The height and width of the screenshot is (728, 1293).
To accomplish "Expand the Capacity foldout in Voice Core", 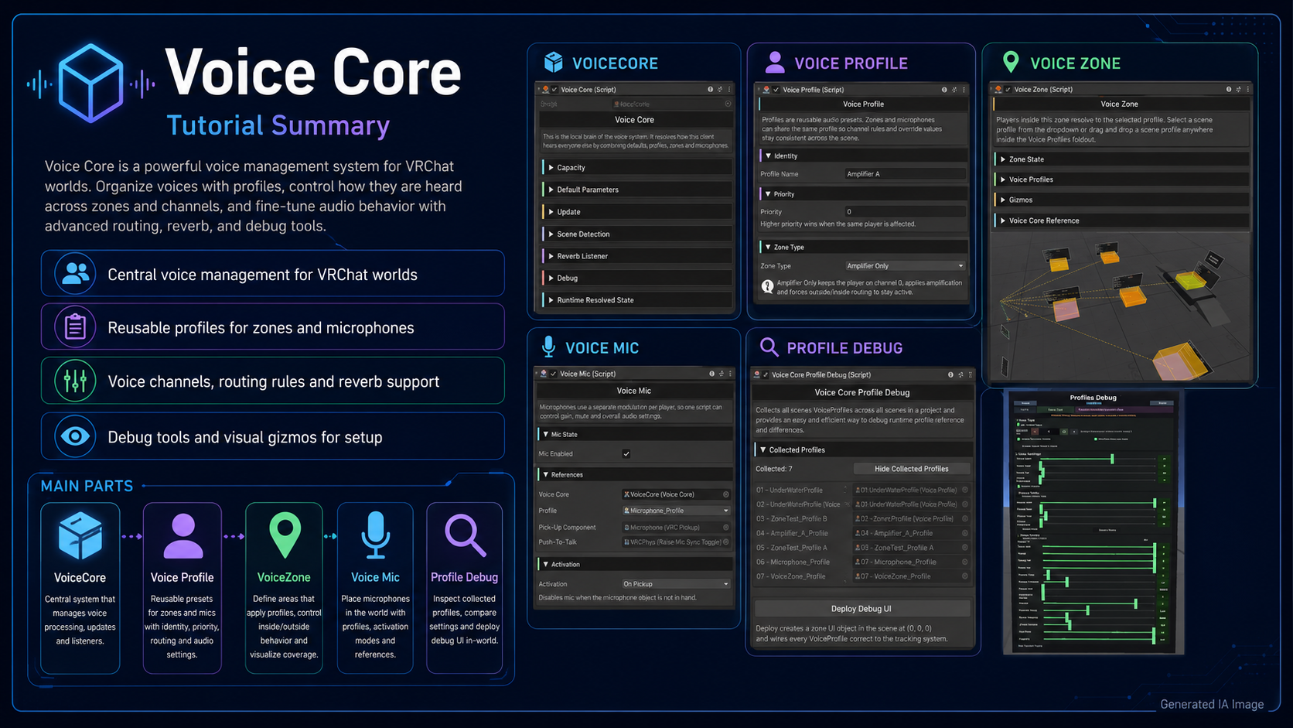I will point(637,167).
